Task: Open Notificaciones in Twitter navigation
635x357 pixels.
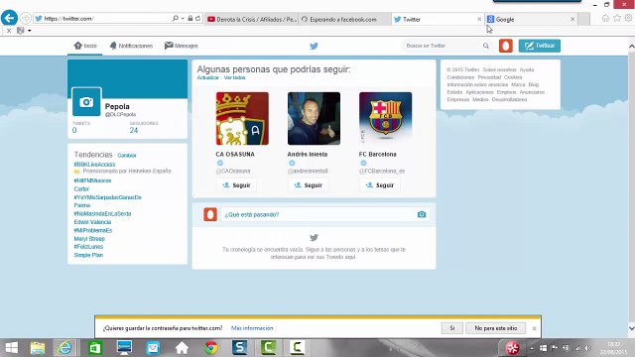Action: point(131,46)
